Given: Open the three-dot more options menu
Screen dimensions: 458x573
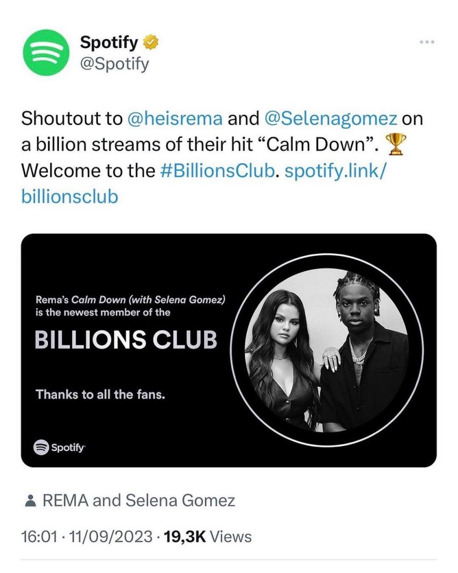Looking at the screenshot, I should tap(427, 42).
